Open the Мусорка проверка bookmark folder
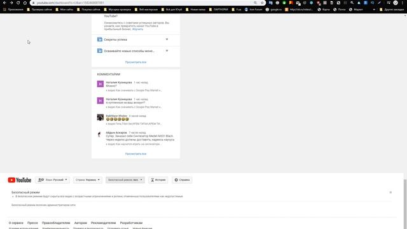The width and height of the screenshot is (407, 229). [117, 10]
